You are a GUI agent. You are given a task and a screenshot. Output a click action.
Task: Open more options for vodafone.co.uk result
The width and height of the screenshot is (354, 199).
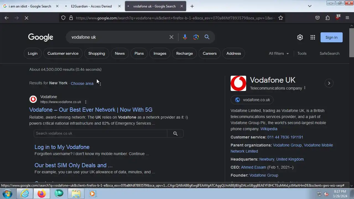point(86,102)
